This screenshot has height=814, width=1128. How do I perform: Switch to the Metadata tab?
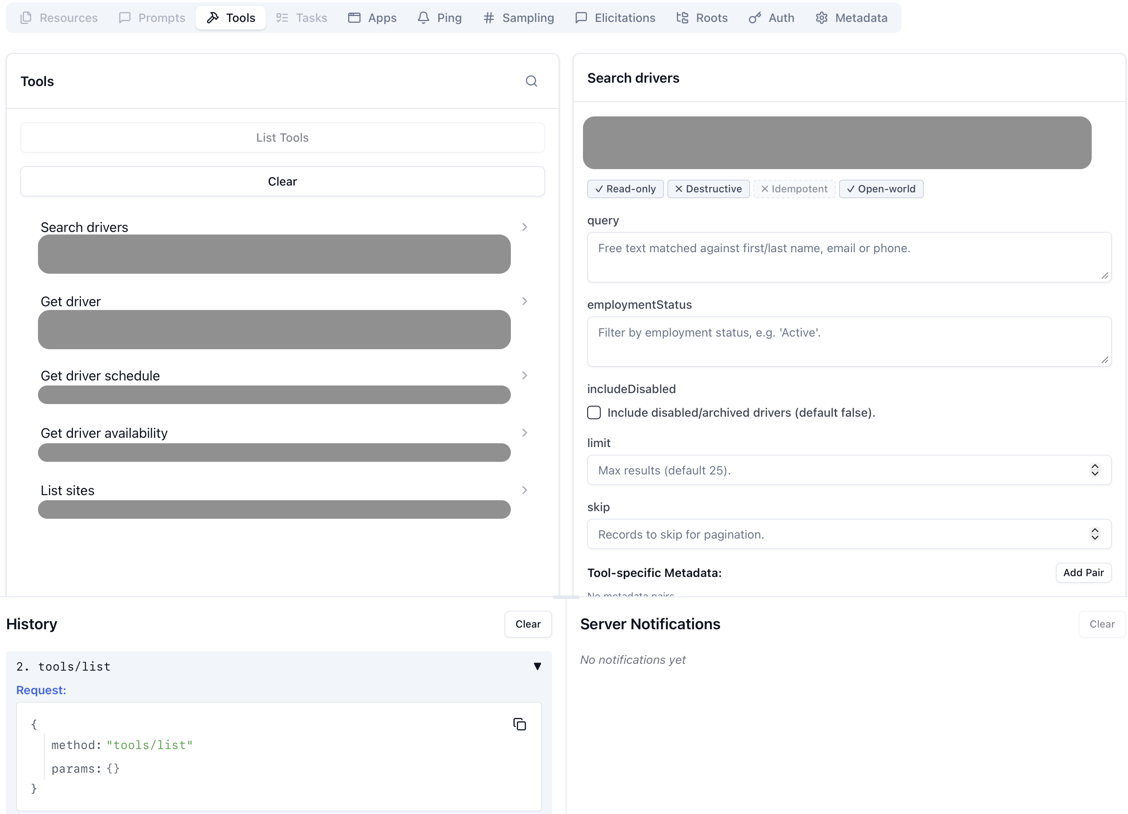coord(852,18)
